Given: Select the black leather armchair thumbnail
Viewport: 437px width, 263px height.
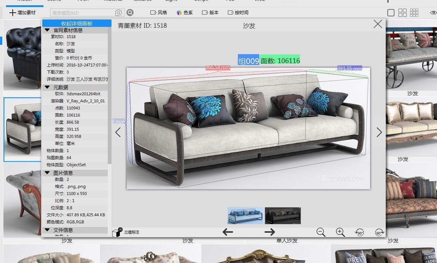Looking at the screenshot, I should point(22,55).
